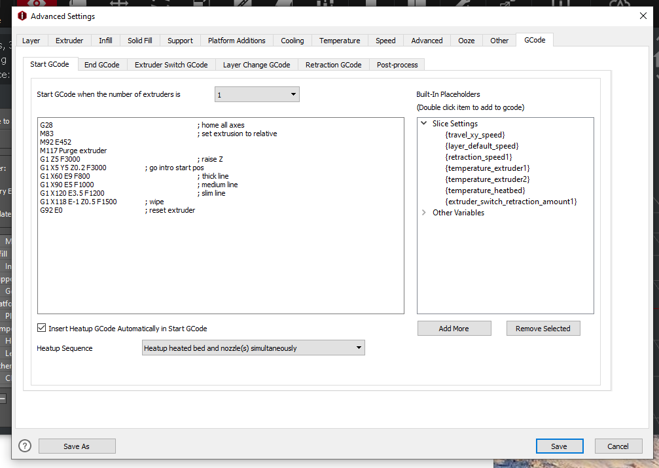Click the M117 Purge extruder line
Viewport: 659px width, 468px height.
(73, 151)
